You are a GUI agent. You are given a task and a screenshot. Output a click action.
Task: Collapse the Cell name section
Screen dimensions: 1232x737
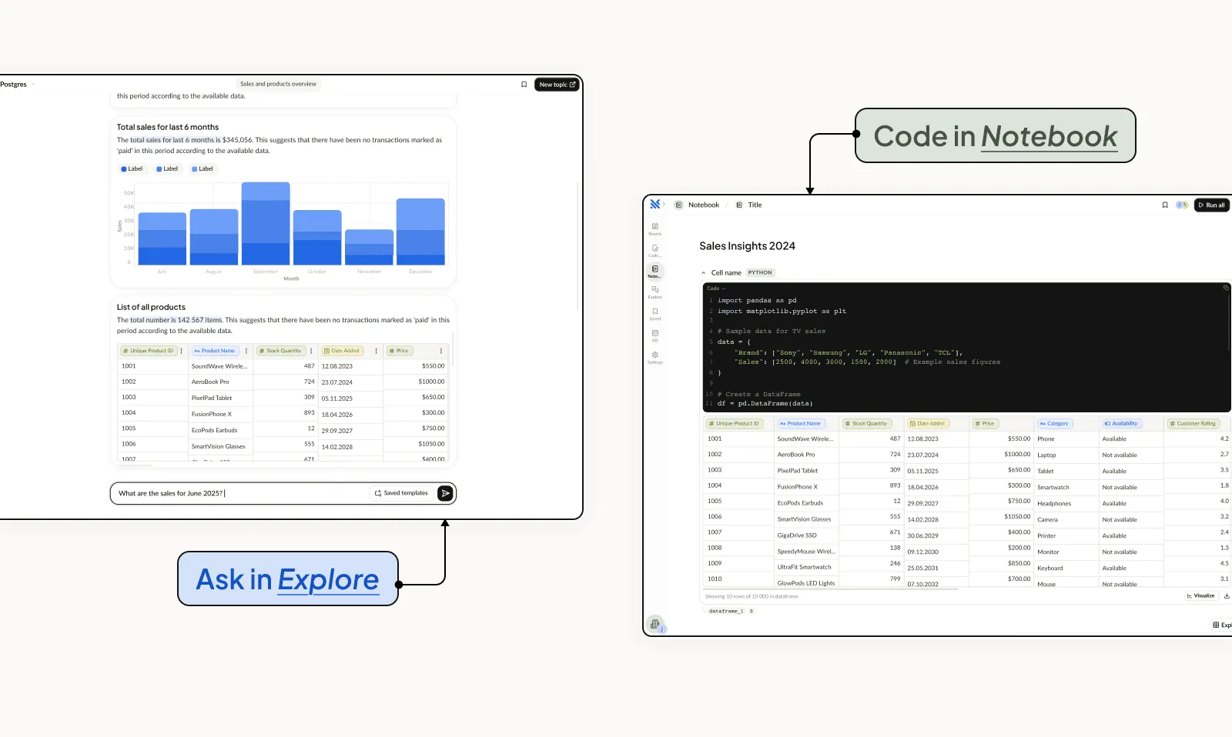point(704,272)
